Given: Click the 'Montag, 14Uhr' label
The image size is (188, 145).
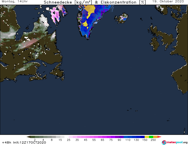Looking at the screenshot, I should click(x=15, y=2).
